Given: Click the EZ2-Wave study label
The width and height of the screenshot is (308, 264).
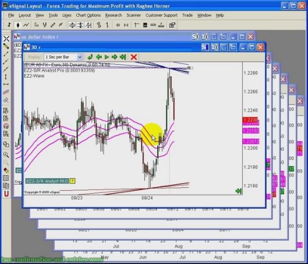Looking at the screenshot, I should 34,76.
